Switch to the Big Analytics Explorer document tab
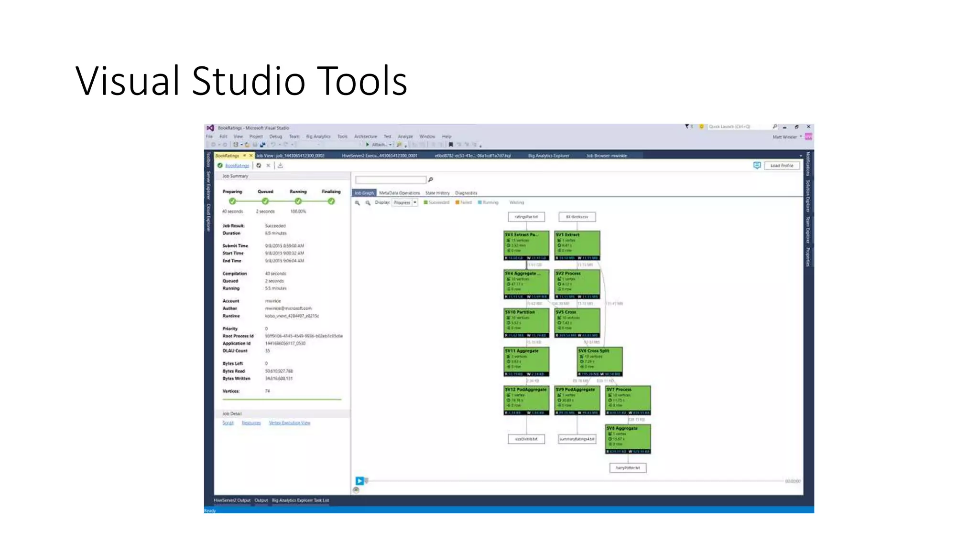 549,156
